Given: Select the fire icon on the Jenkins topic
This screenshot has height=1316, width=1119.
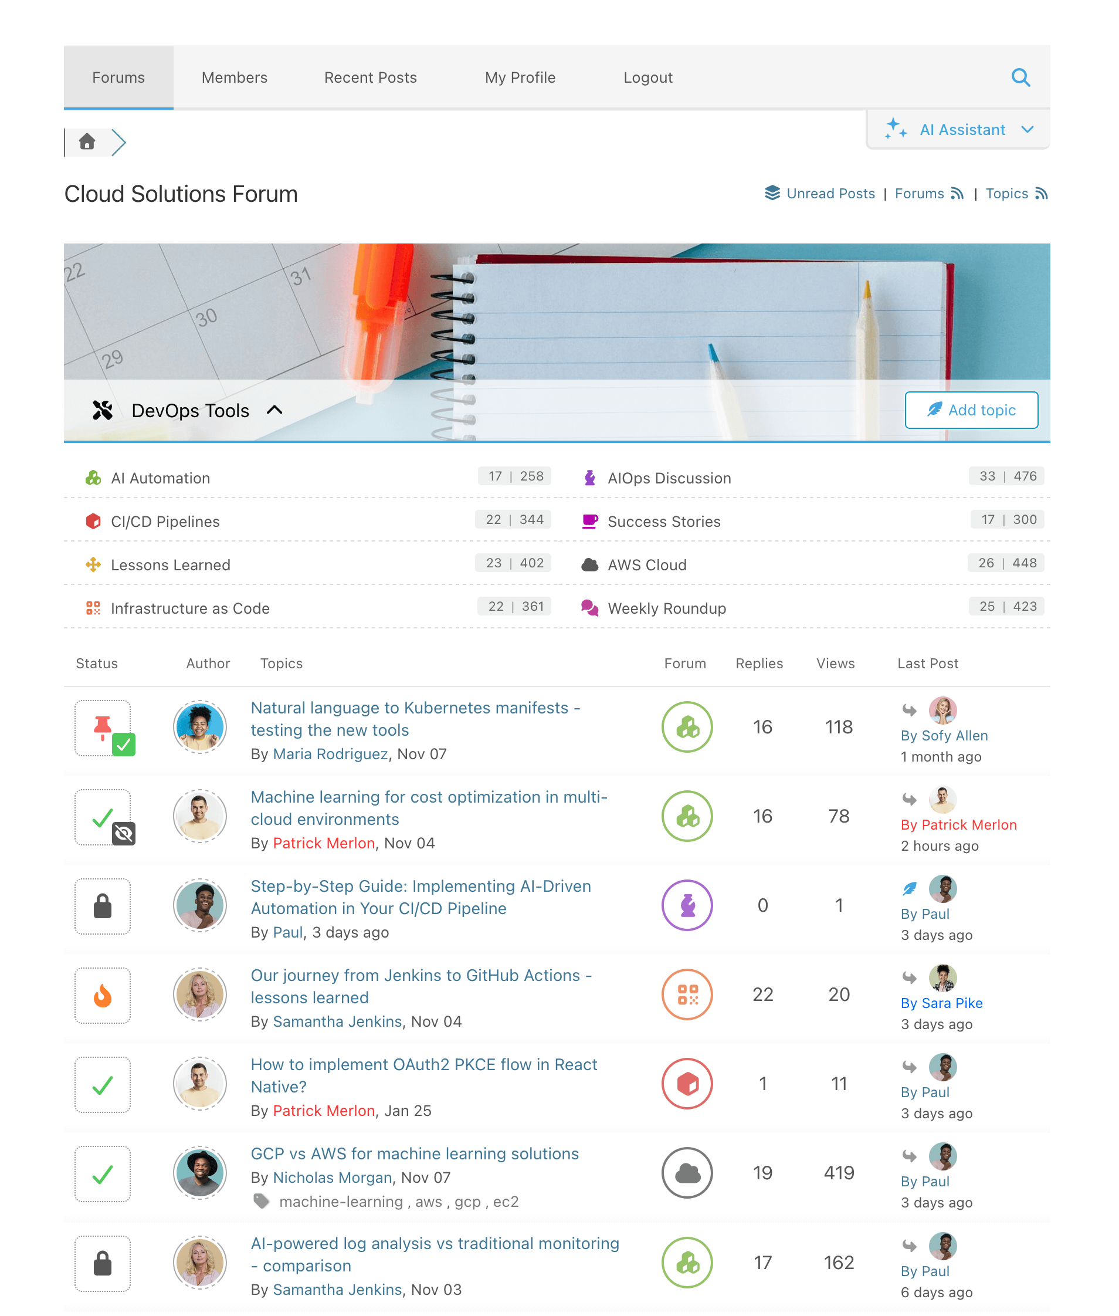Looking at the screenshot, I should click(x=102, y=996).
